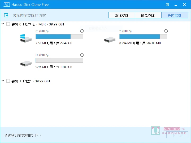Click the text 9.95 GB 可用, 共 10.00 GB

click(54, 67)
